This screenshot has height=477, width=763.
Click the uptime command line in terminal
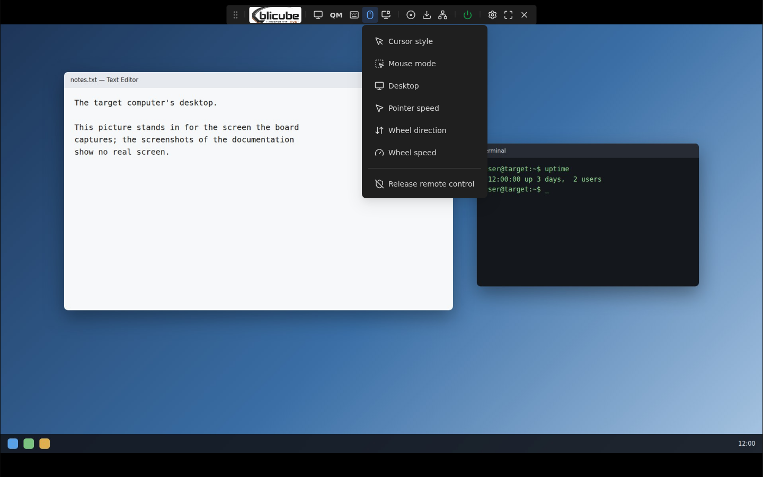coord(528,169)
